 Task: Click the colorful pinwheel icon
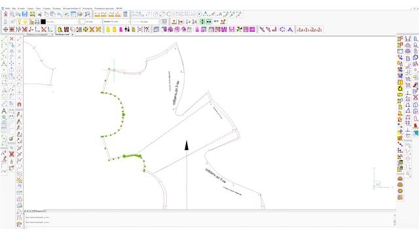pos(239,29)
